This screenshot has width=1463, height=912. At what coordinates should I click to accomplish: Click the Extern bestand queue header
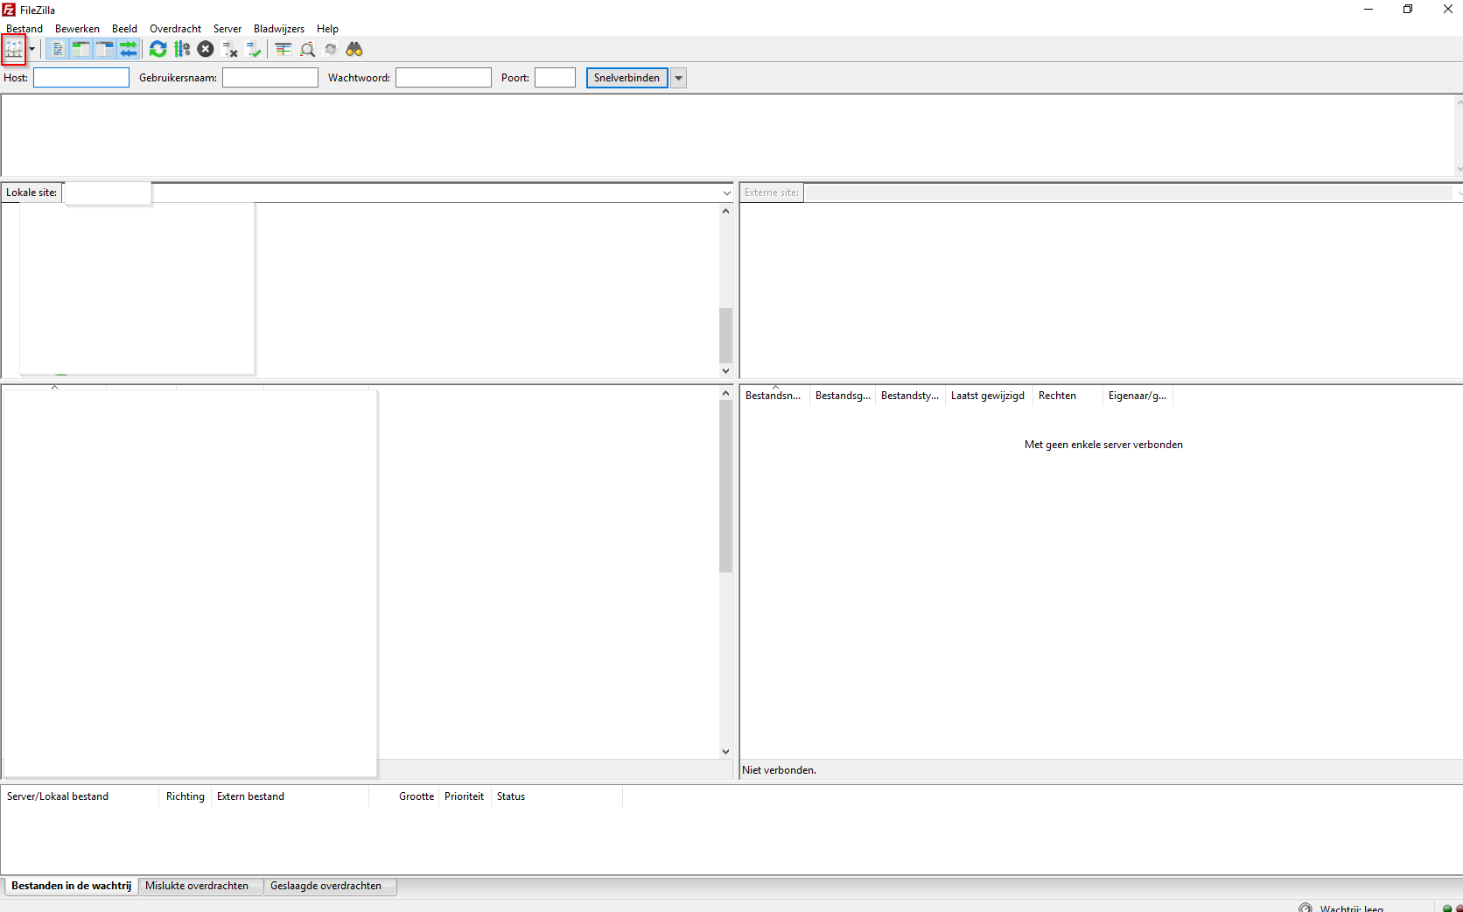coord(290,796)
